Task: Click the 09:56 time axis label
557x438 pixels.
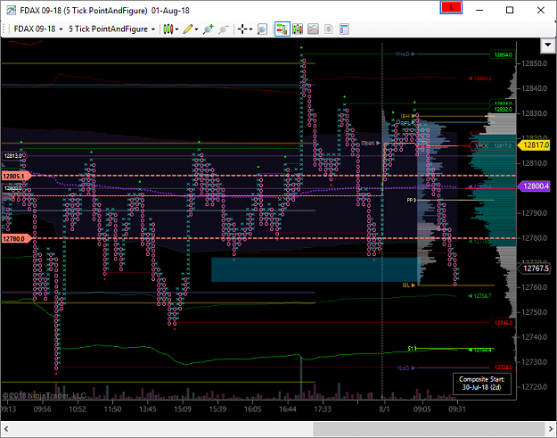Action: [42, 409]
